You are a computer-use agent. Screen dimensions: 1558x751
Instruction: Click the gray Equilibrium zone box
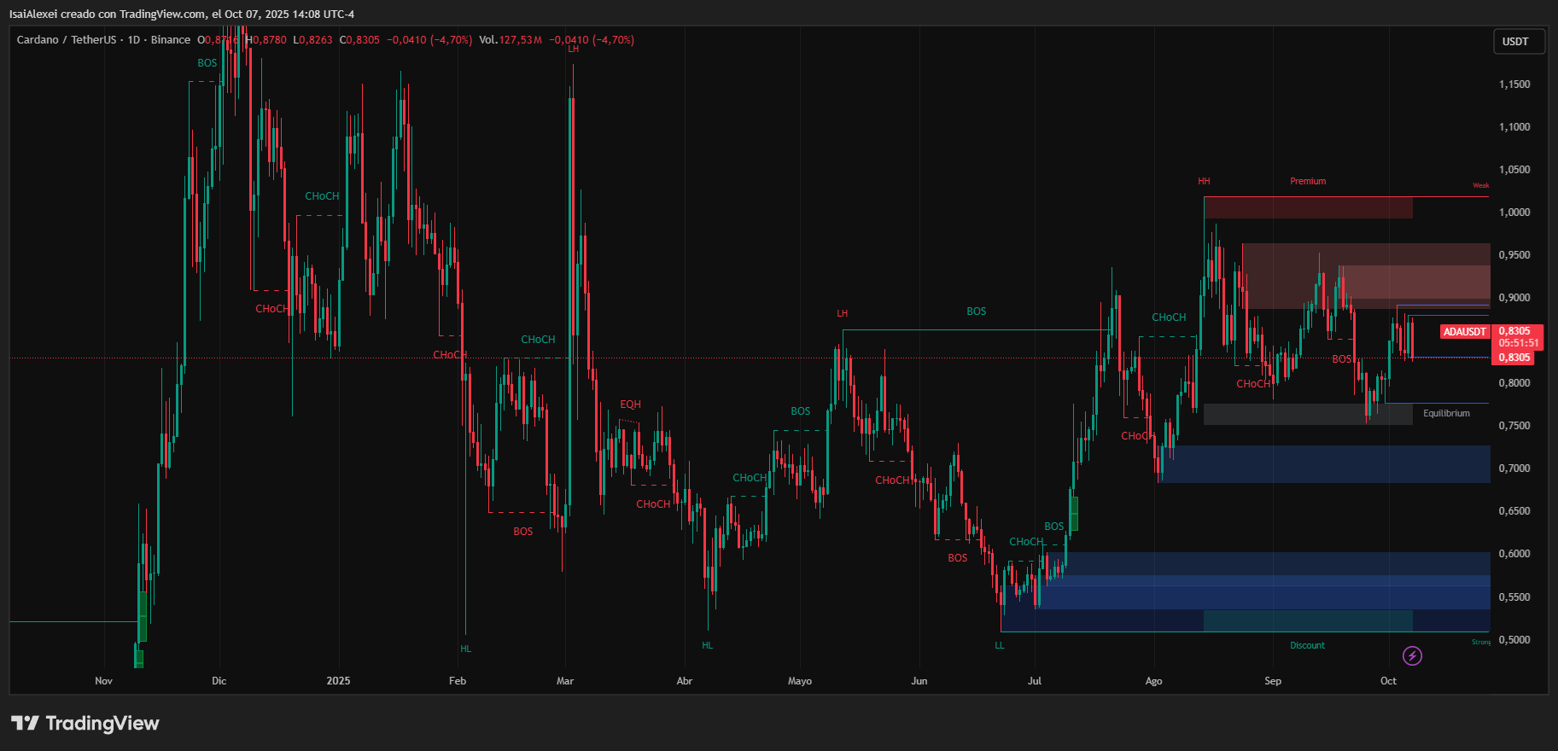pyautogui.click(x=1308, y=414)
